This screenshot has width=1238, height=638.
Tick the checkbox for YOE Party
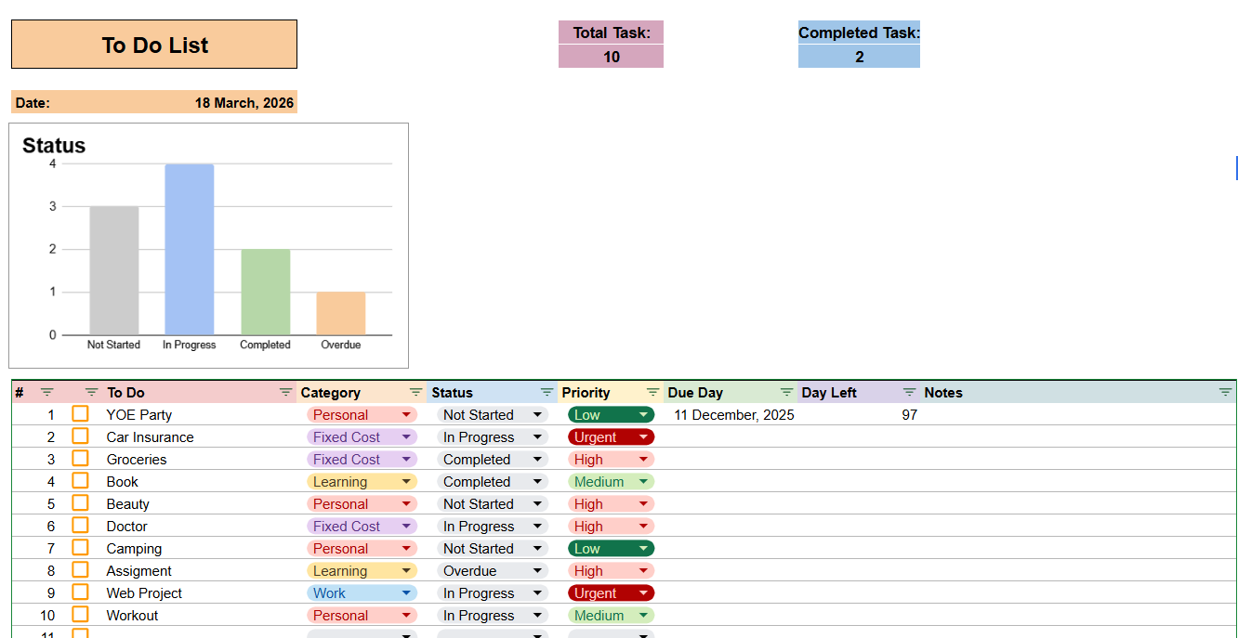coord(81,414)
